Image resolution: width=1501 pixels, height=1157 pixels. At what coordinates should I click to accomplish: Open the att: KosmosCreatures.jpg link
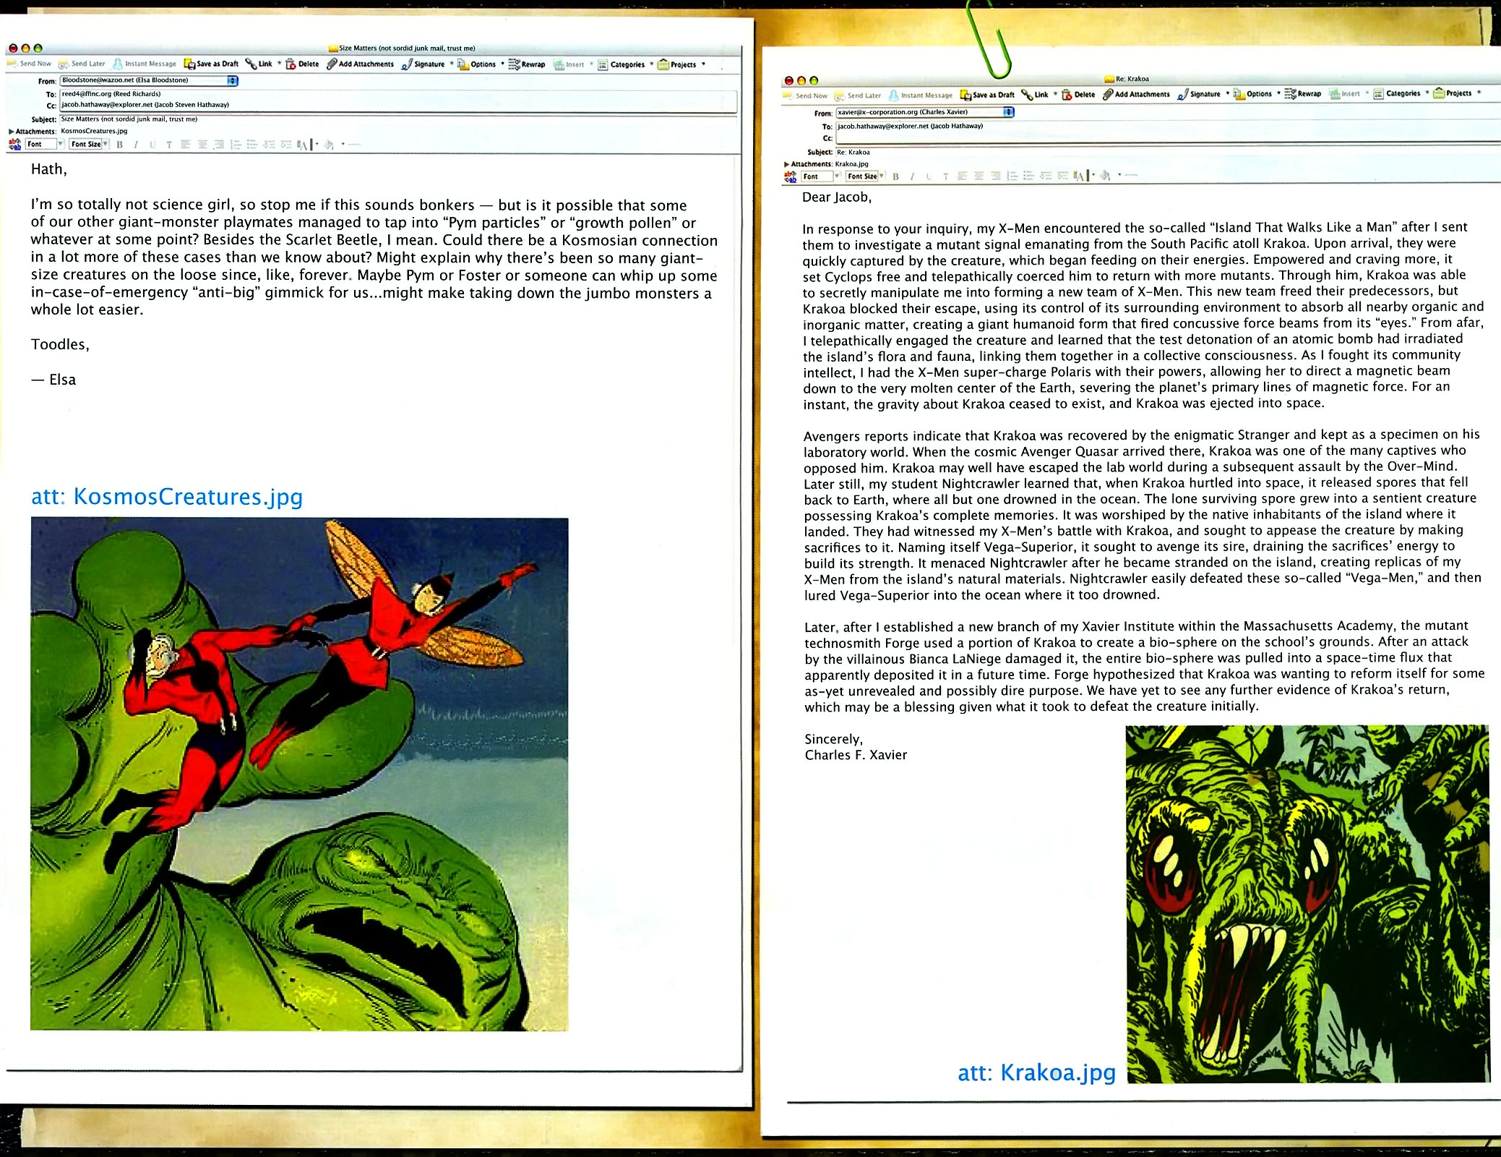(167, 497)
